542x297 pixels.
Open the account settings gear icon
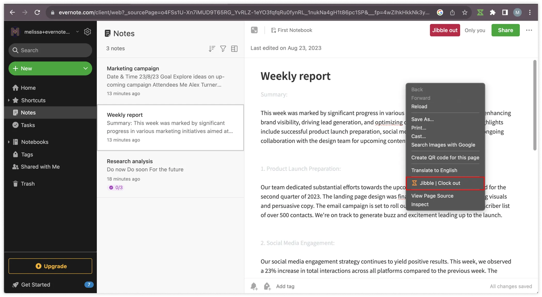click(x=88, y=32)
